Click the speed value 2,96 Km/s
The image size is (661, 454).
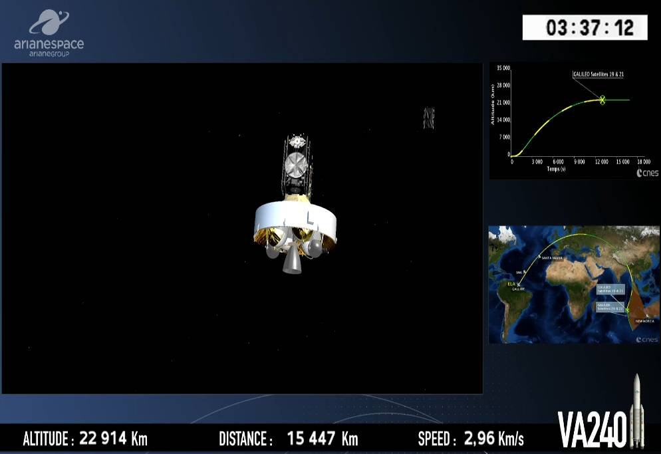pos(493,439)
